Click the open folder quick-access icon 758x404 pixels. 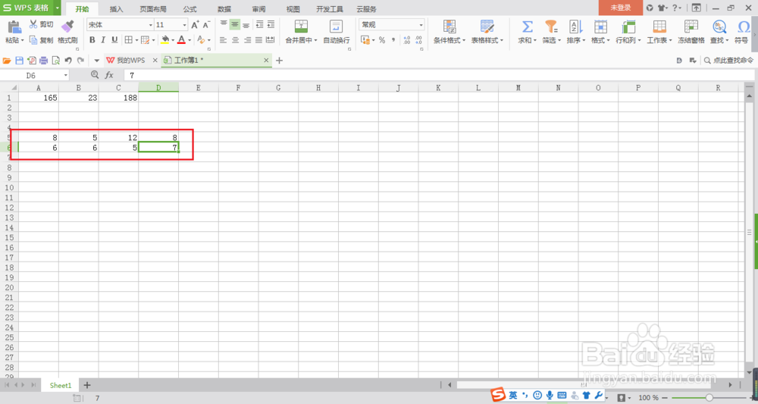point(7,61)
